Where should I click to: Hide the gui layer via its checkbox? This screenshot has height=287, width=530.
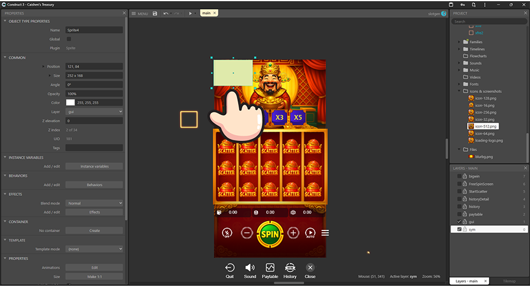tap(459, 222)
